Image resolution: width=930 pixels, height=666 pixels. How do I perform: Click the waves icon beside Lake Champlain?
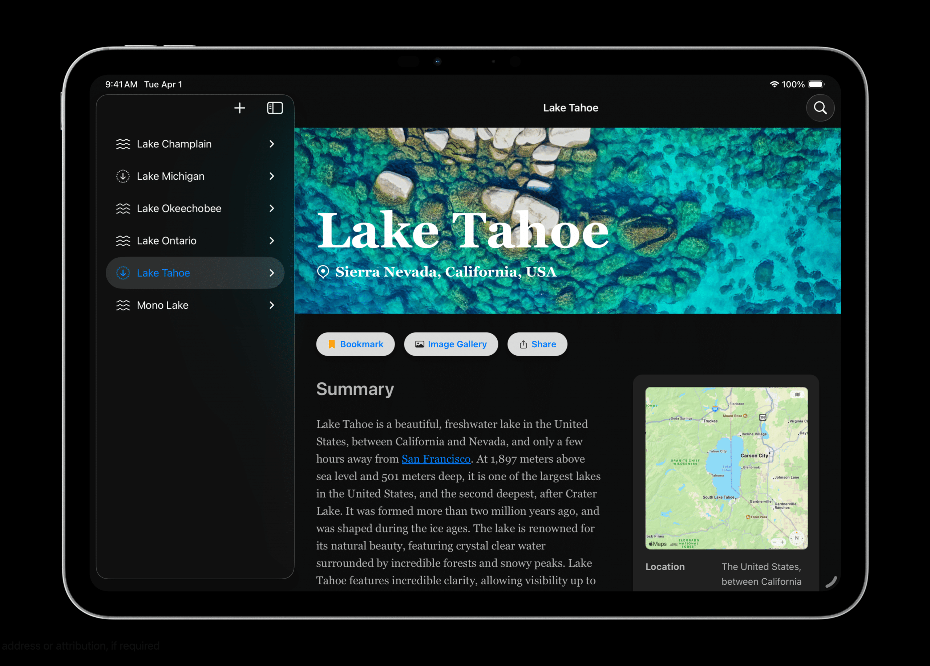[123, 144]
